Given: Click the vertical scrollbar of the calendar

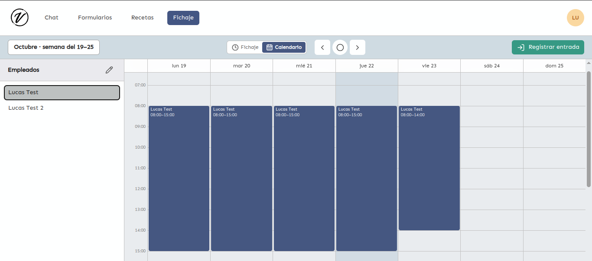Looking at the screenshot, I should (589, 129).
